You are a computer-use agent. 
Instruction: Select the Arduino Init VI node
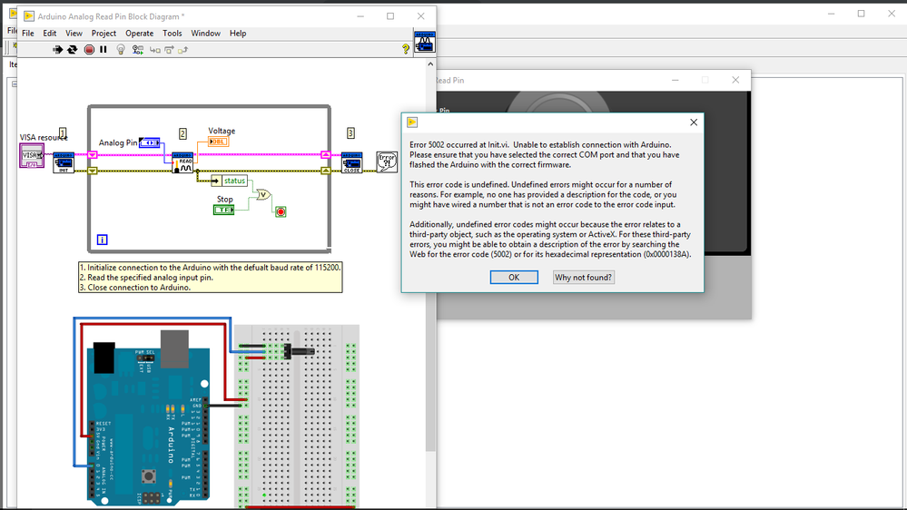(64, 163)
